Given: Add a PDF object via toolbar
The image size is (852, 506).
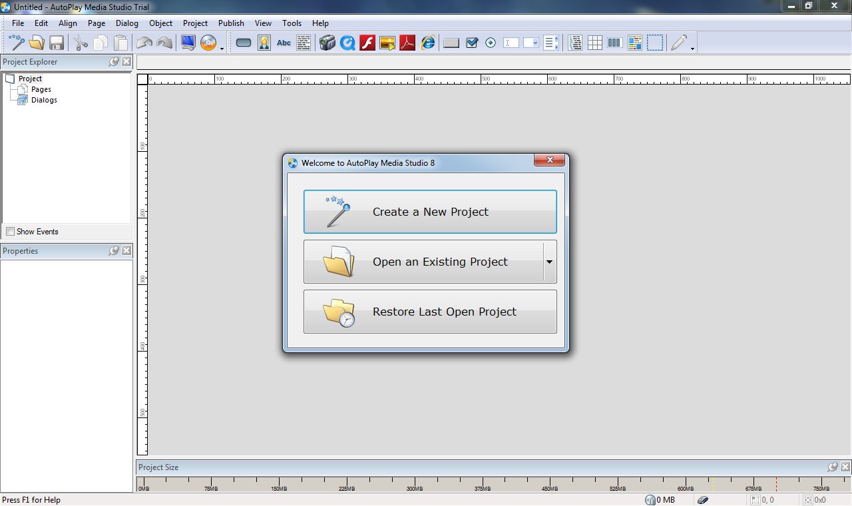Looking at the screenshot, I should pos(407,43).
